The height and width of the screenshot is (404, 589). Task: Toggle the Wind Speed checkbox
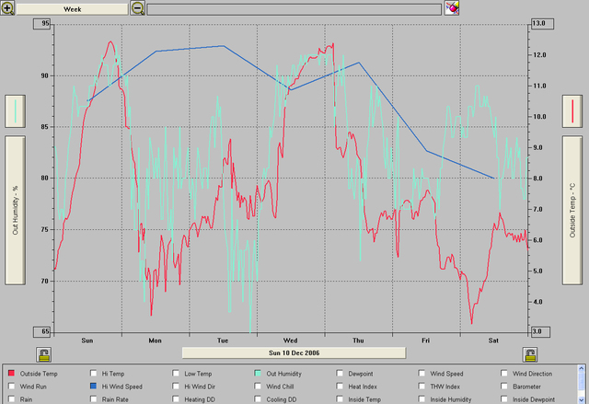click(423, 374)
